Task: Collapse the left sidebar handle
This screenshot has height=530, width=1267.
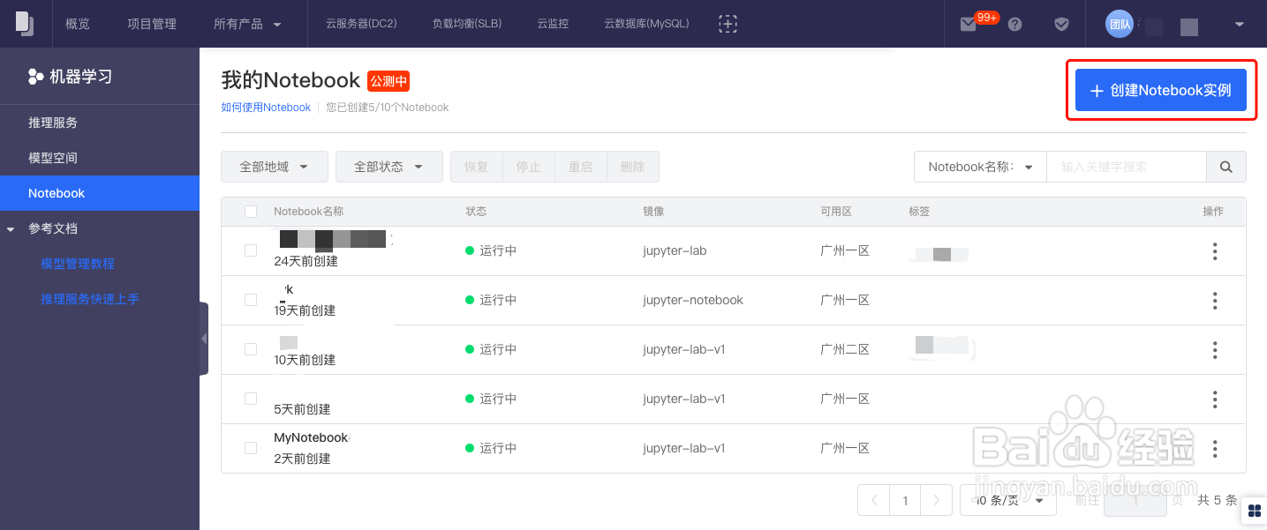Action: 204,339
